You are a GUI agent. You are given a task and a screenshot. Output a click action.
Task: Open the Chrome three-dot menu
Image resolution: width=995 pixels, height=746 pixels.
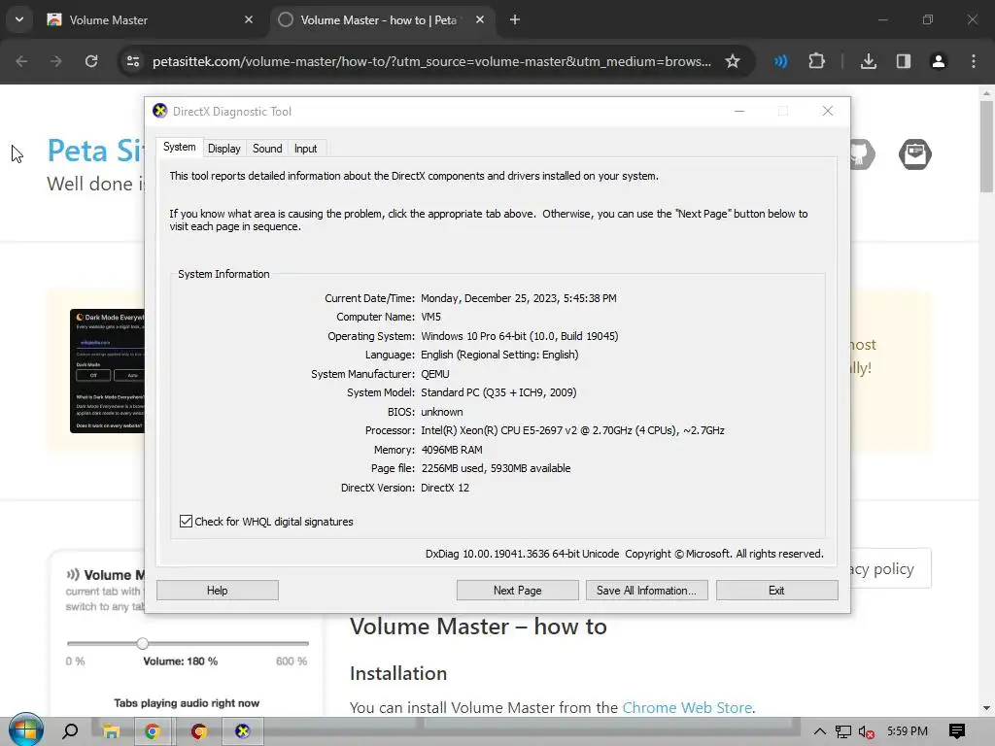point(974,61)
